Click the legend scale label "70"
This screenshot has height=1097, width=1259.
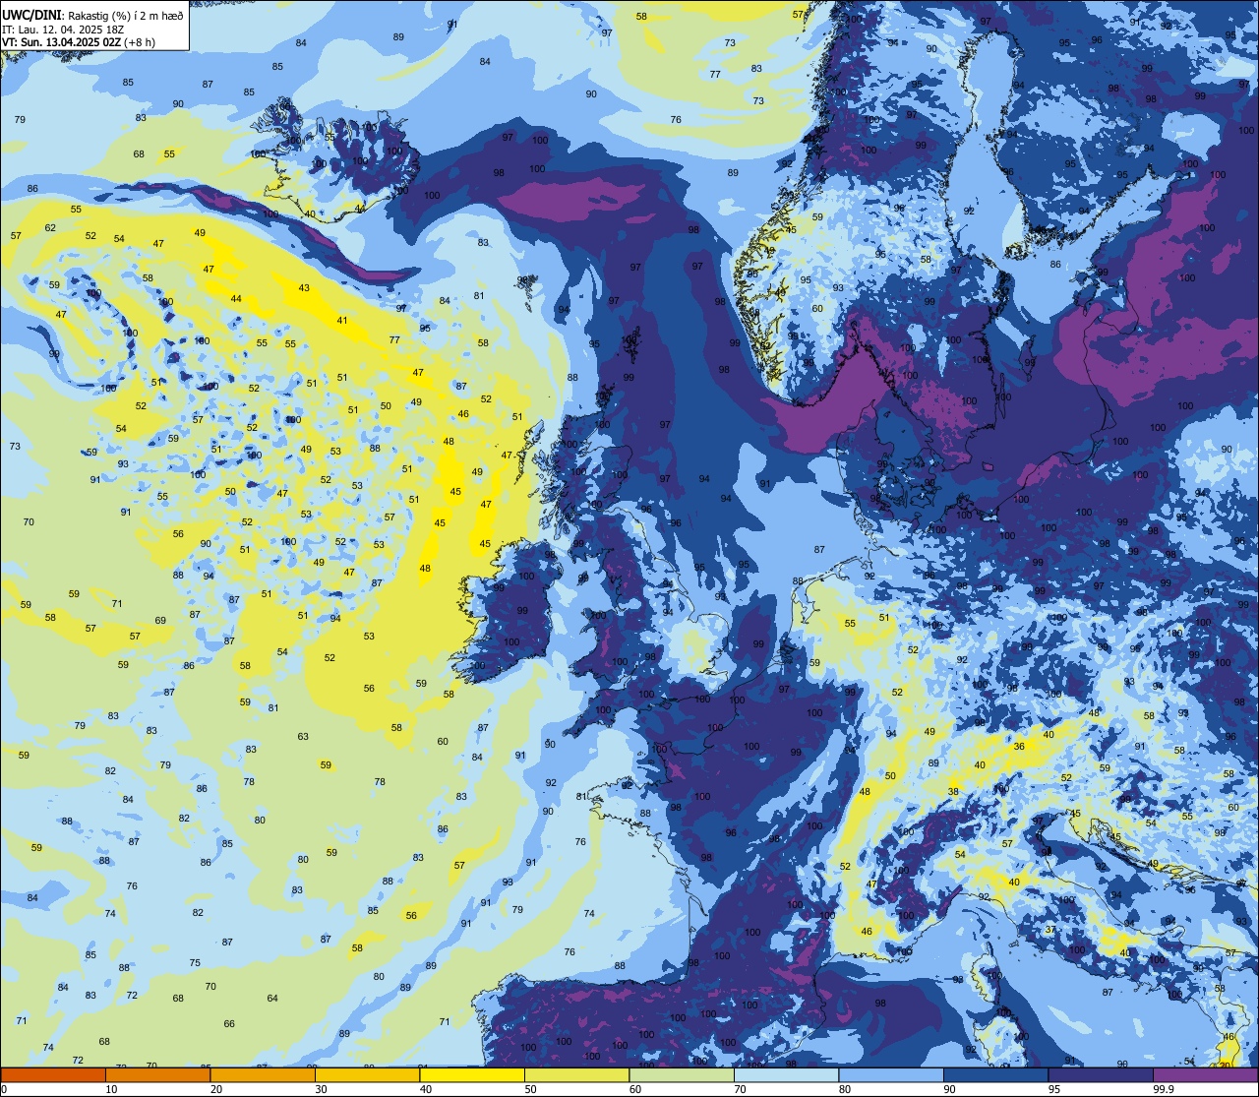coord(740,1089)
